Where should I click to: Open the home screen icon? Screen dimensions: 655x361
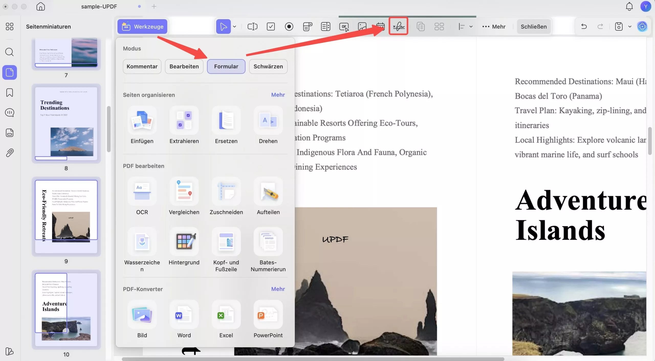(40, 6)
